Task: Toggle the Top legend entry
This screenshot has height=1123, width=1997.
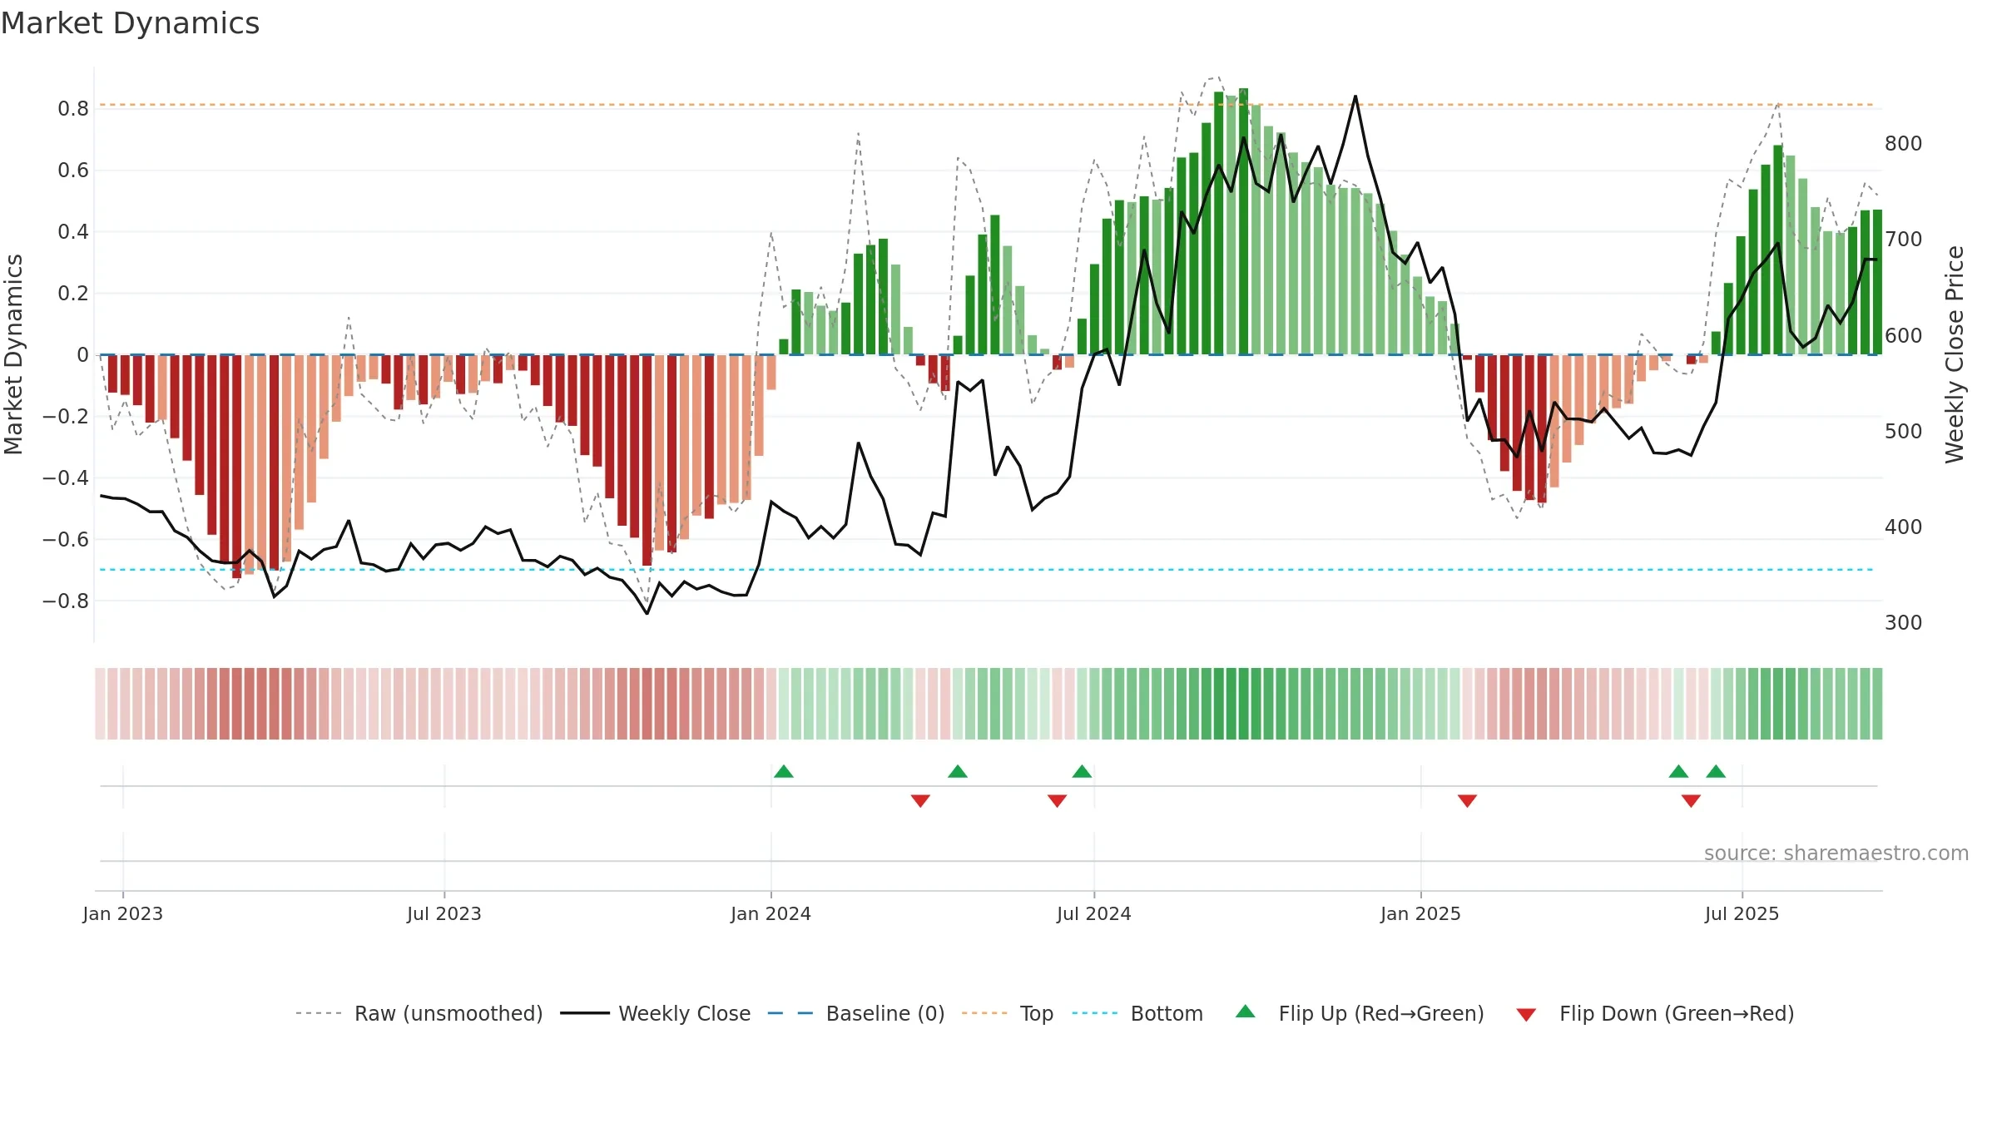Action: click(1008, 1013)
